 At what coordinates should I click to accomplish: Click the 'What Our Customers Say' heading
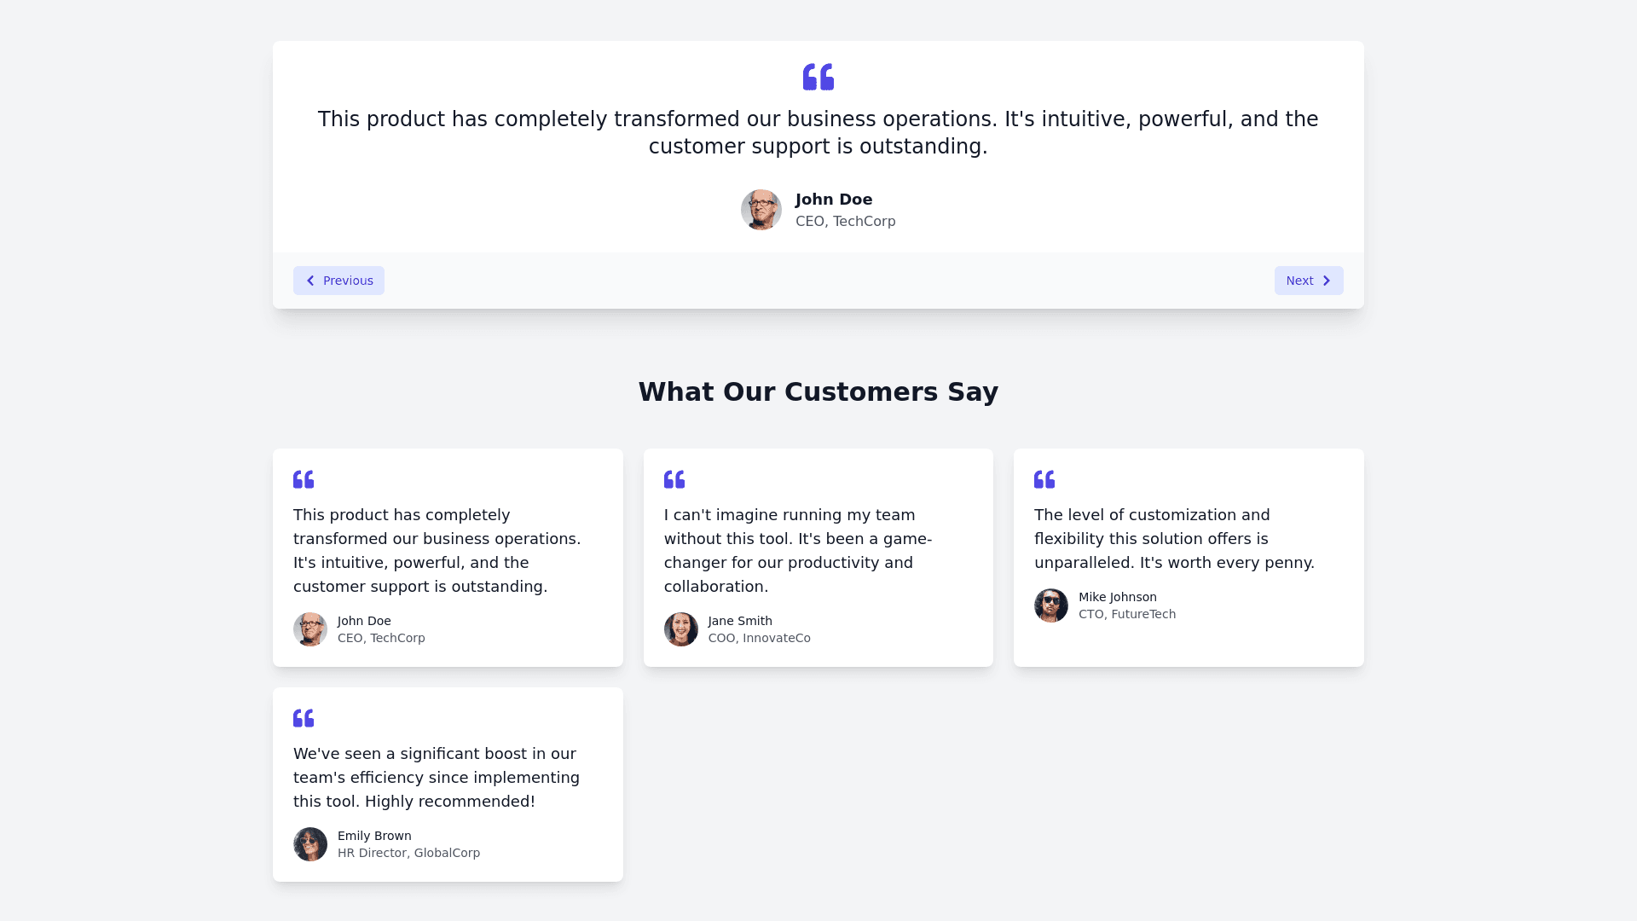click(x=818, y=391)
